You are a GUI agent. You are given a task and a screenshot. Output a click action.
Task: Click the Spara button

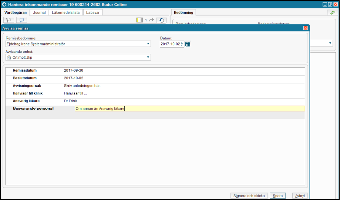coord(277,196)
